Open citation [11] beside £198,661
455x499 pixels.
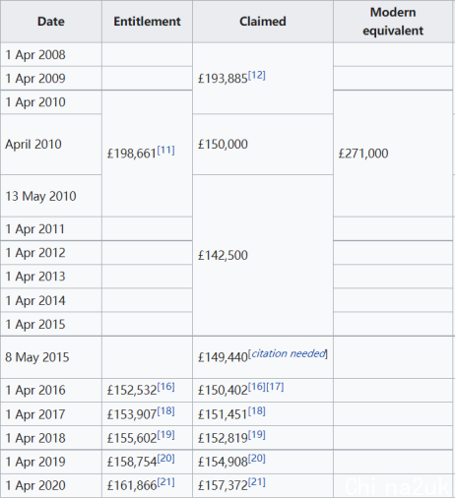point(165,151)
